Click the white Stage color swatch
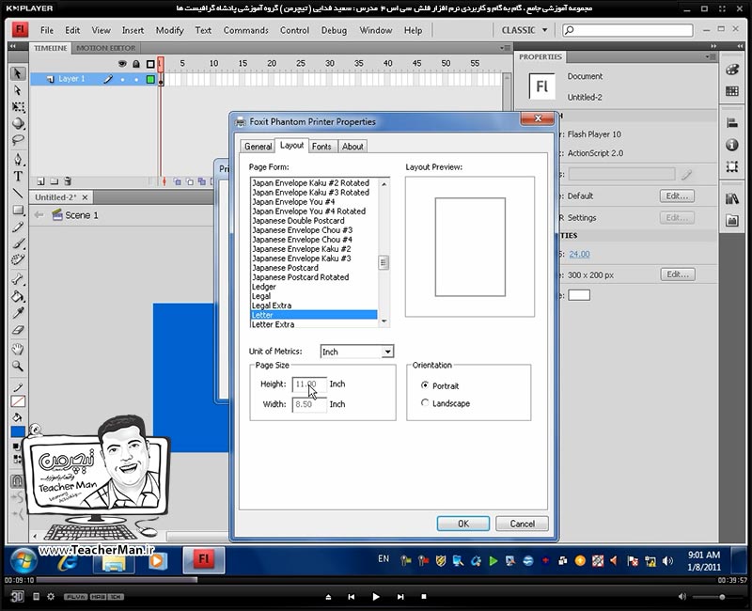This screenshot has height=611, width=752. (579, 295)
